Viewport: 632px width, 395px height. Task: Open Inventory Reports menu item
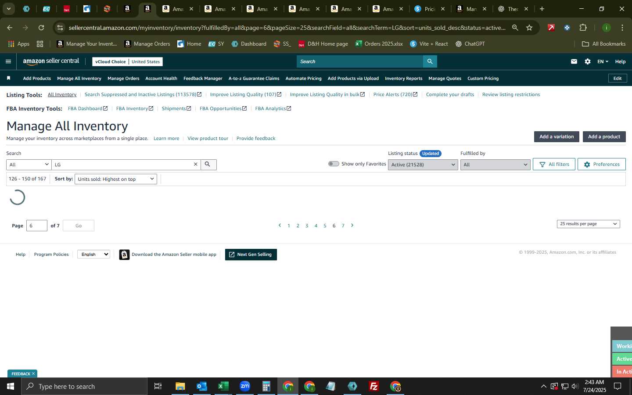403,78
